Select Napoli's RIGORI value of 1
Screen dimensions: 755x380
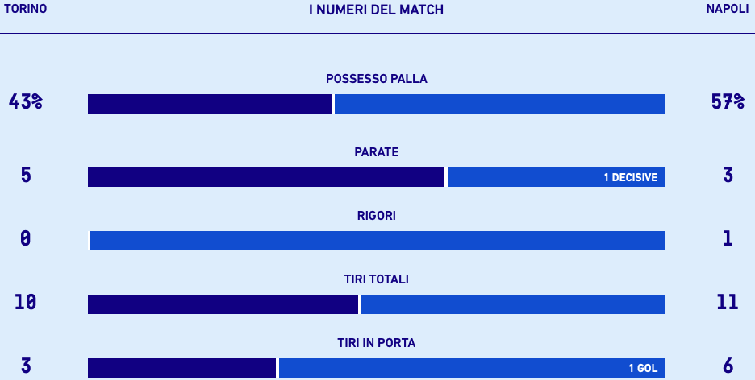tap(728, 238)
